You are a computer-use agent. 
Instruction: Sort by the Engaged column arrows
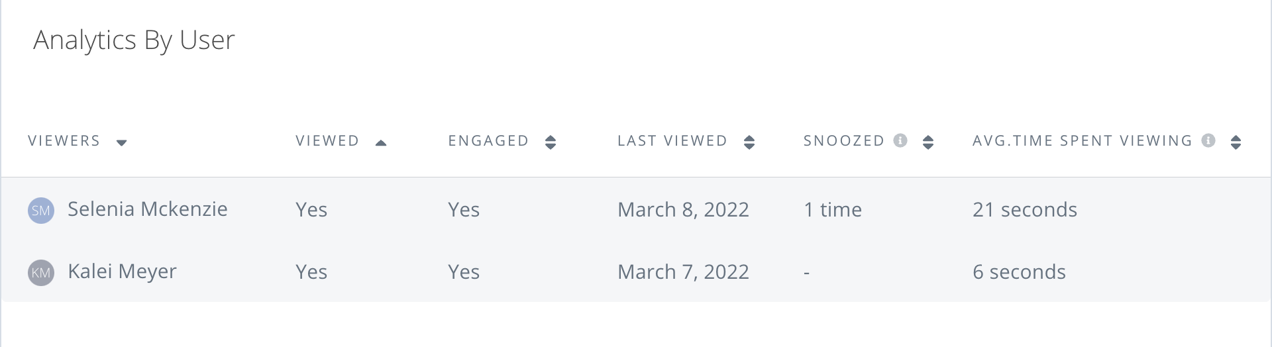click(551, 142)
